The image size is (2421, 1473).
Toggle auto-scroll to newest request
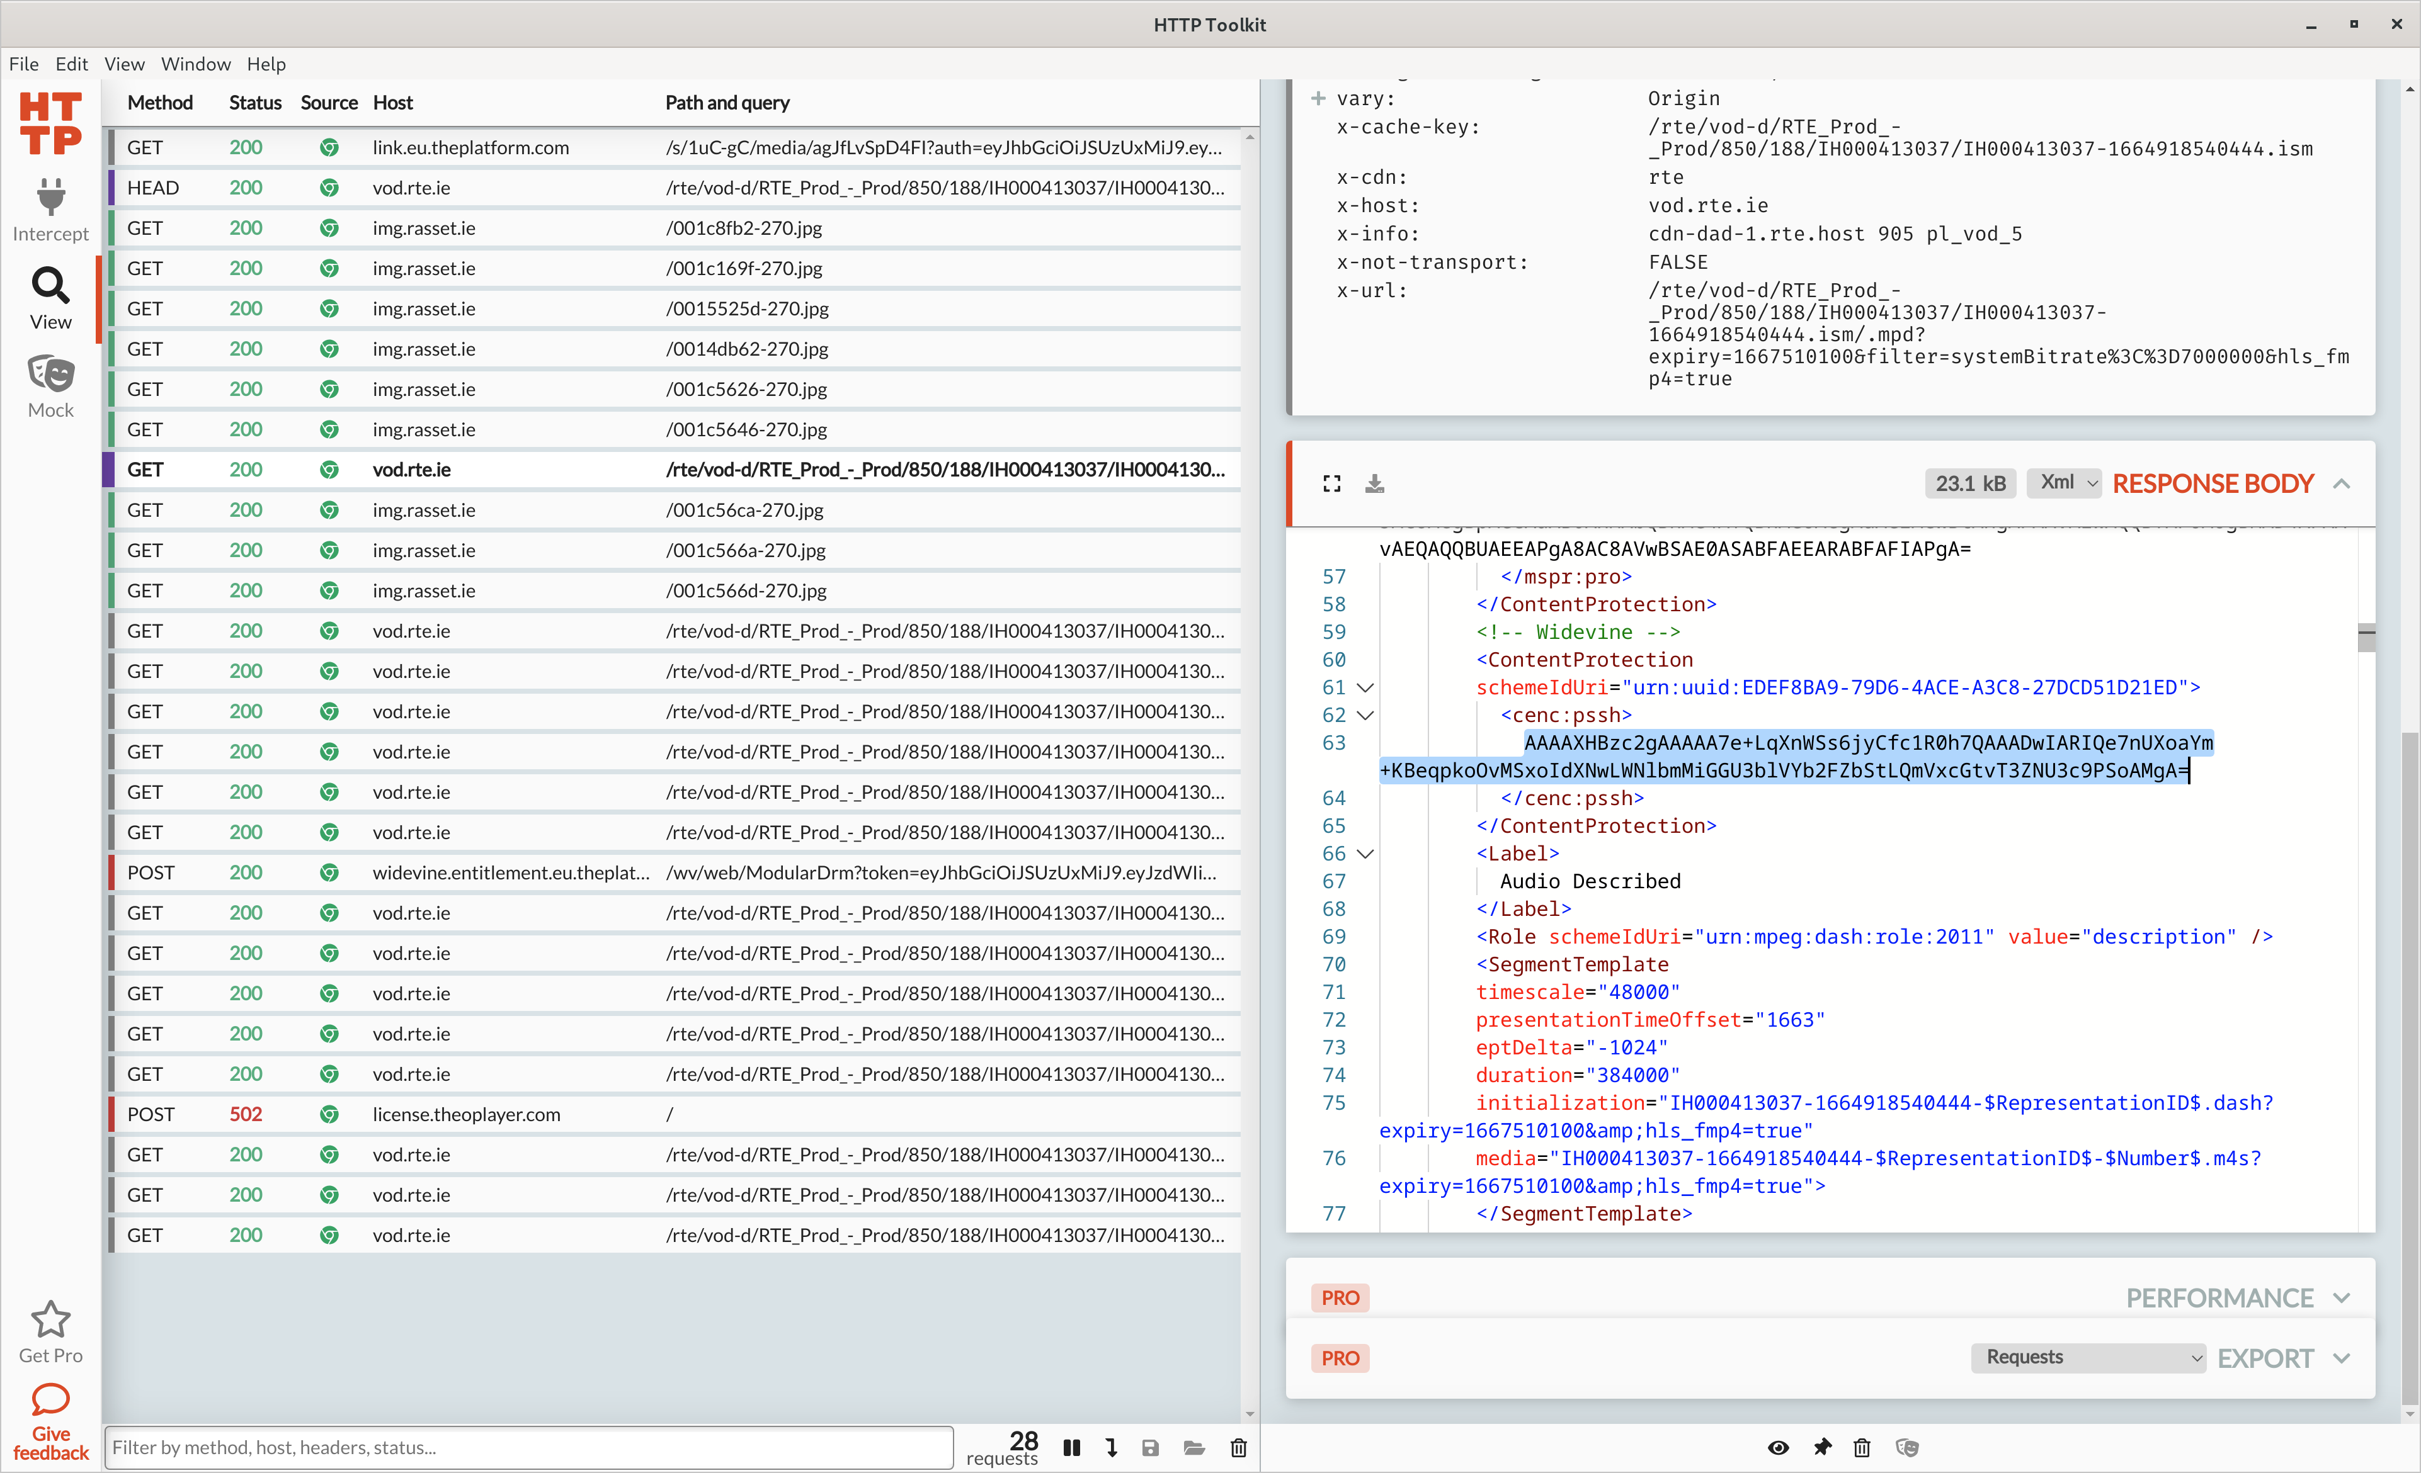pyautogui.click(x=1111, y=1447)
